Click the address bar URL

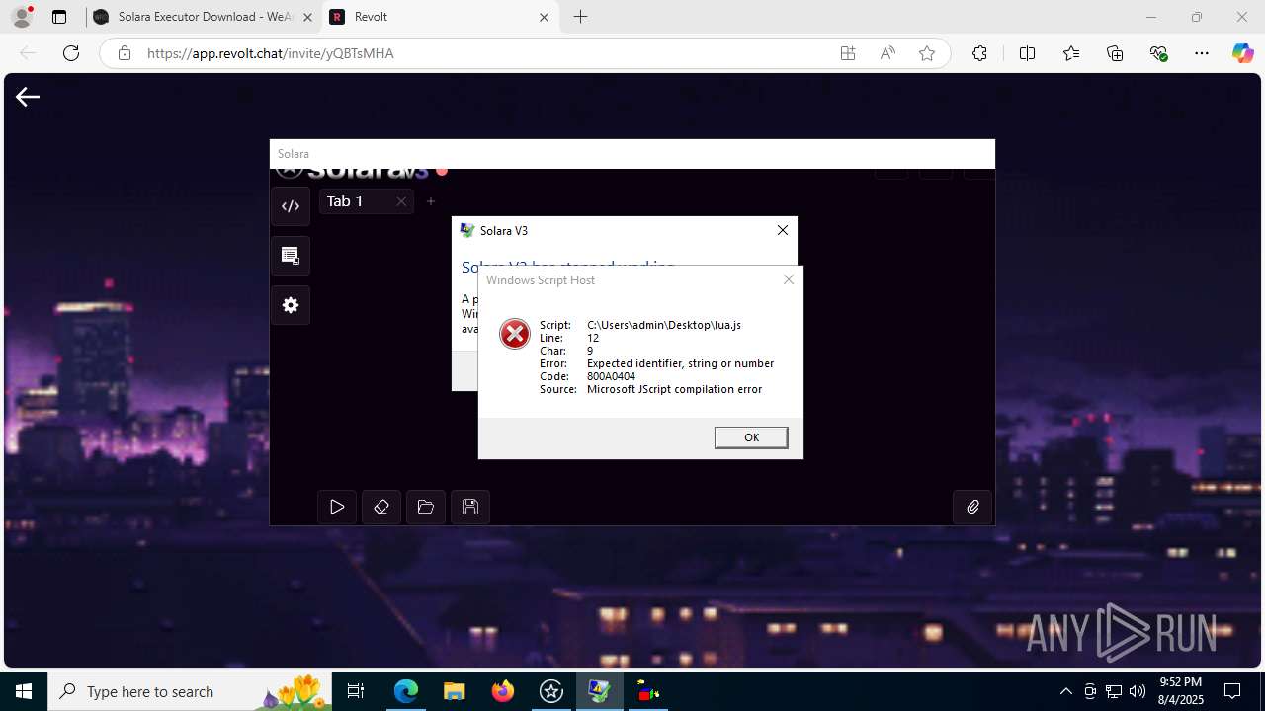tap(271, 53)
